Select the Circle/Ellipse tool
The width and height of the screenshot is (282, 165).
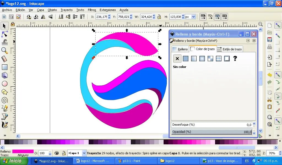click(4, 84)
